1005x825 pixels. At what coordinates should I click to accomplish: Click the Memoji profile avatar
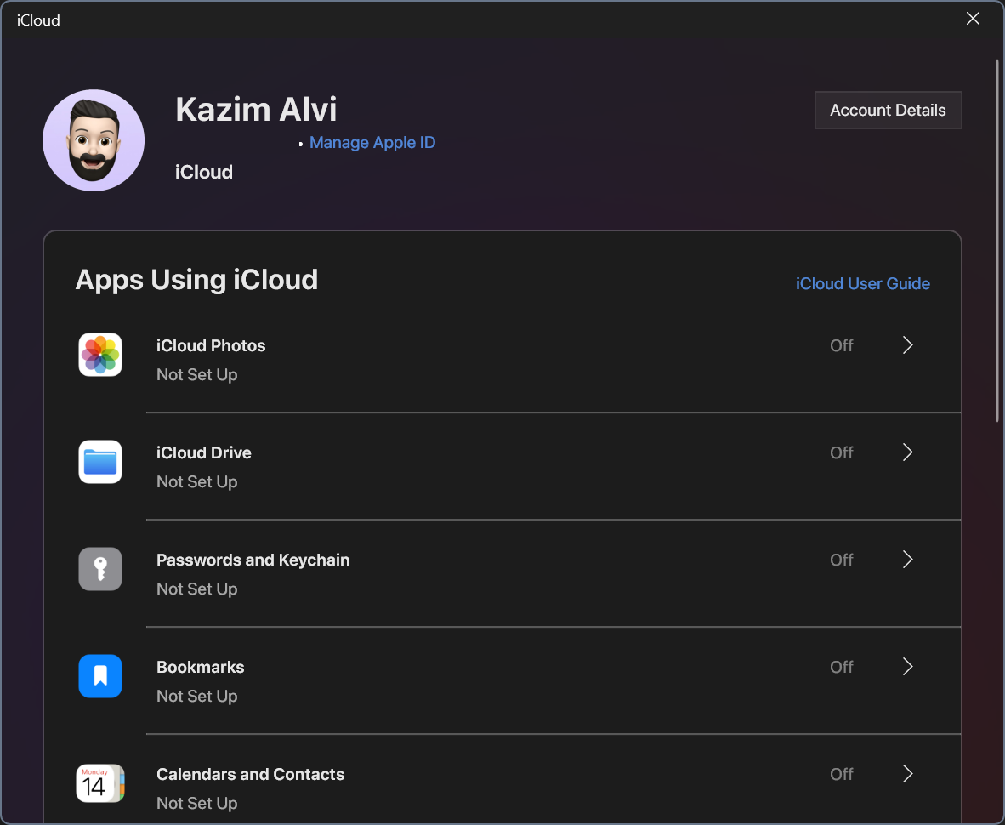[94, 140]
